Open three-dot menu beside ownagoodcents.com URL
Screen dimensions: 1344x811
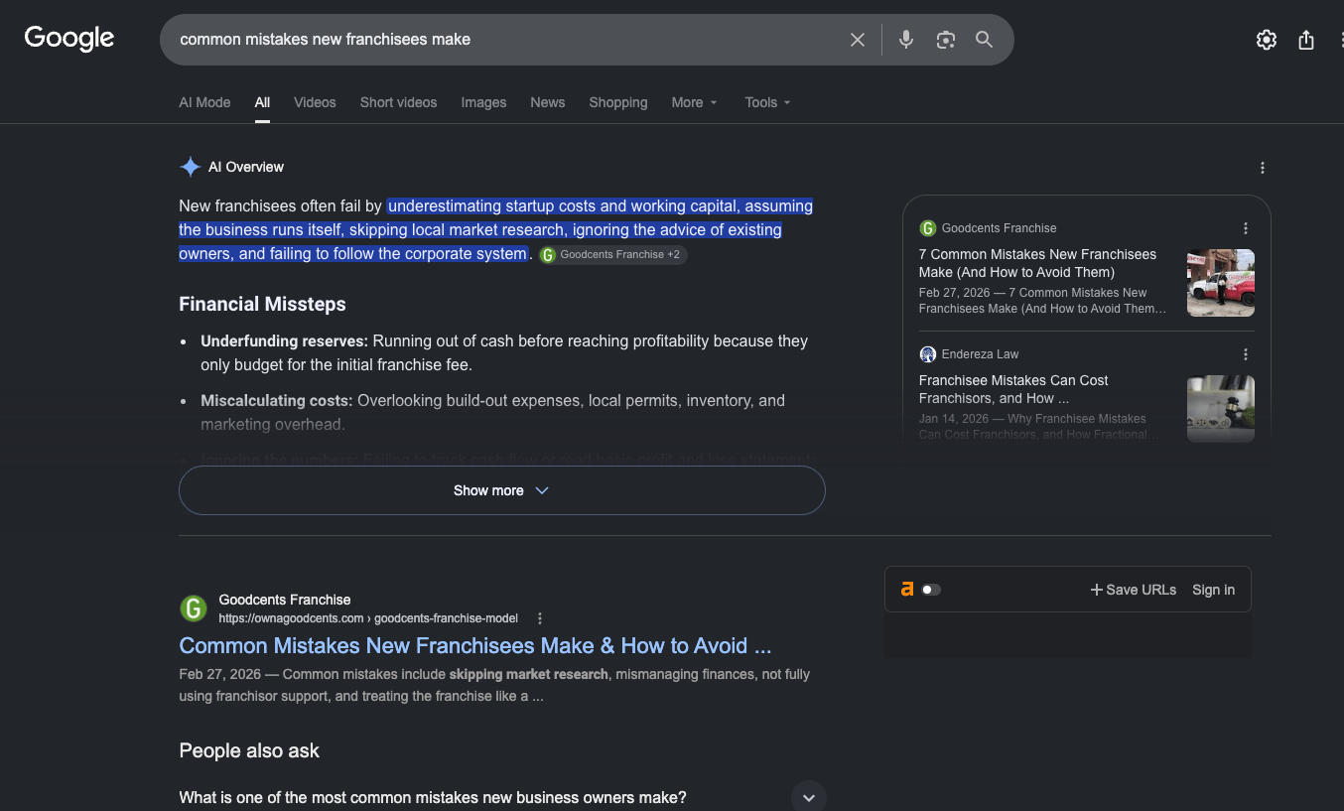click(540, 618)
